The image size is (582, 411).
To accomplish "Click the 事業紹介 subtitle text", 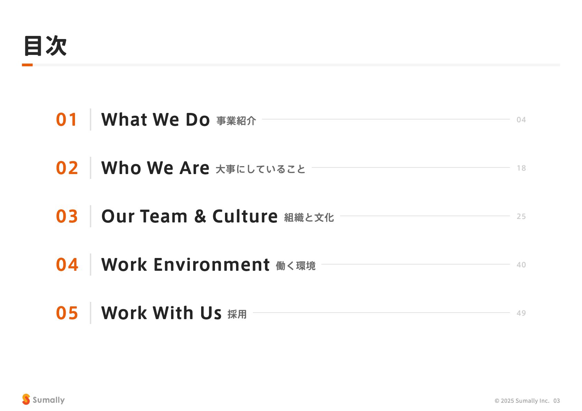I will tap(236, 121).
